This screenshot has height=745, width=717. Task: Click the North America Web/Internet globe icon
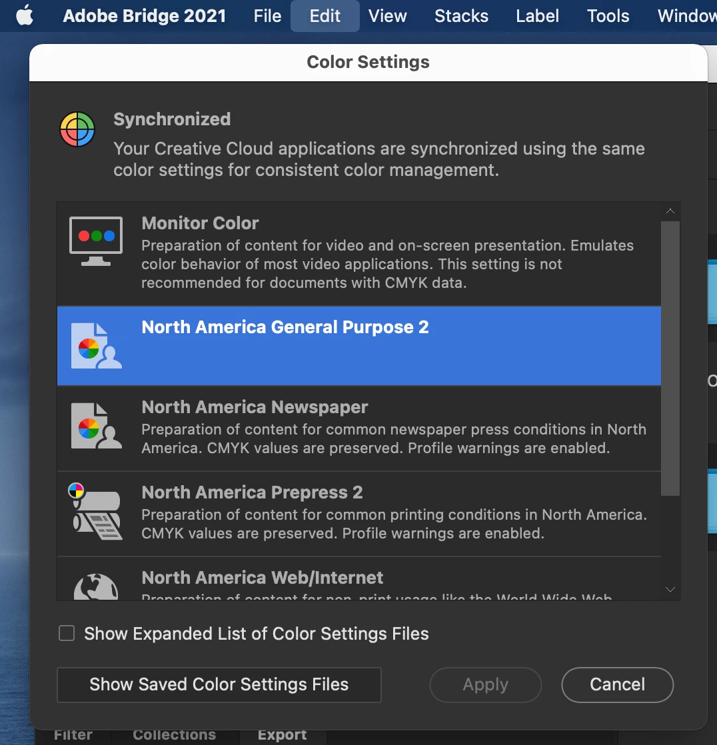(x=96, y=587)
